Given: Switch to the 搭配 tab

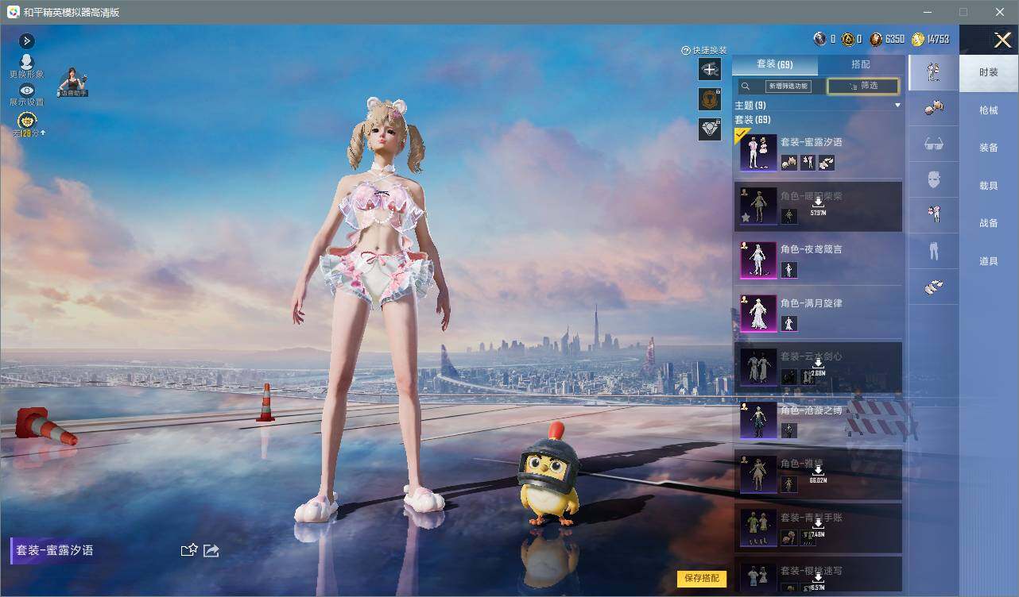Looking at the screenshot, I should (x=861, y=64).
